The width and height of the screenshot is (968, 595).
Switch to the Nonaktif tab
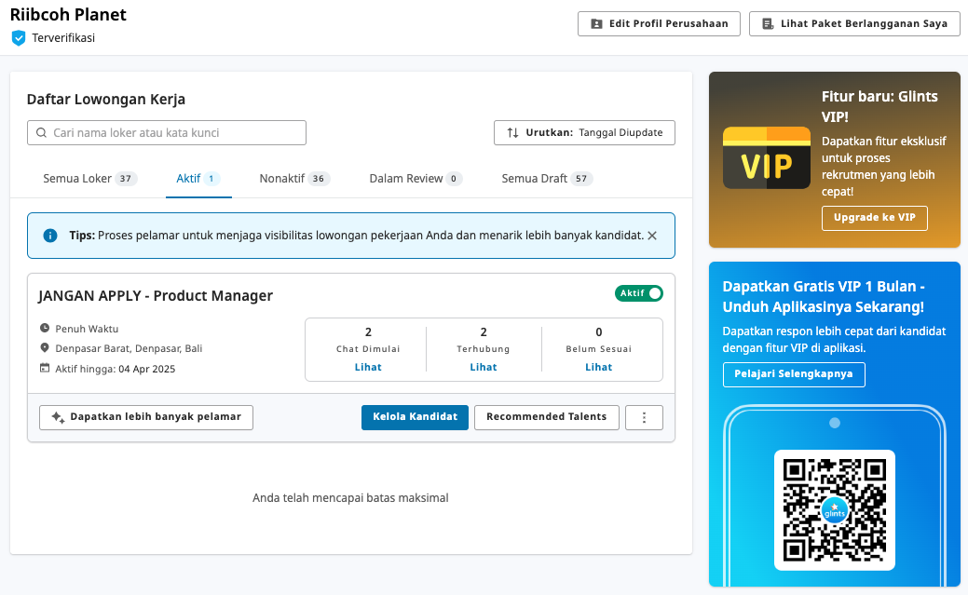(293, 179)
